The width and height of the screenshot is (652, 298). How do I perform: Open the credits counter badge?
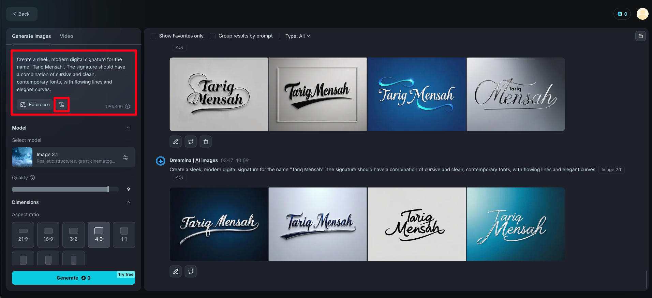tap(622, 14)
